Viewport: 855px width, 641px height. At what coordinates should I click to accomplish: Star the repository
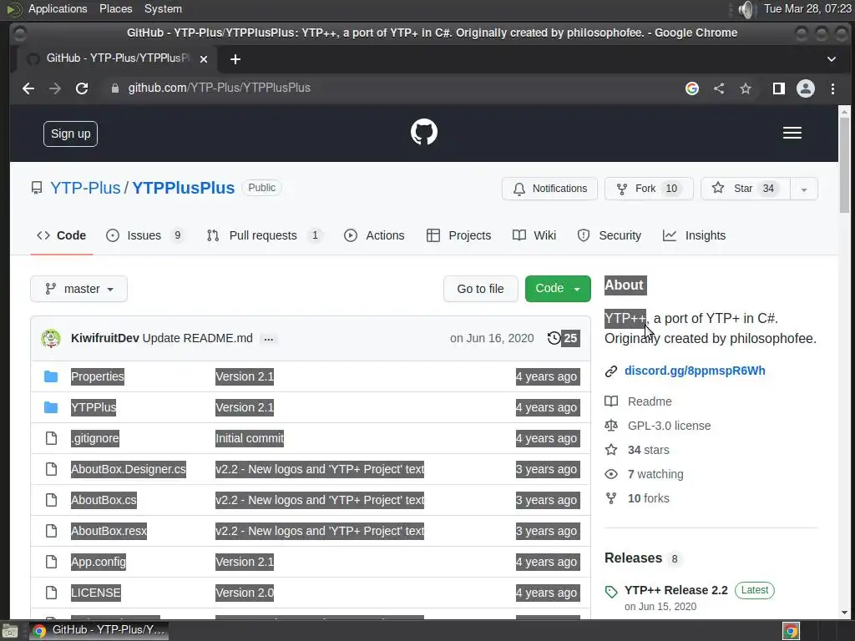click(746, 189)
